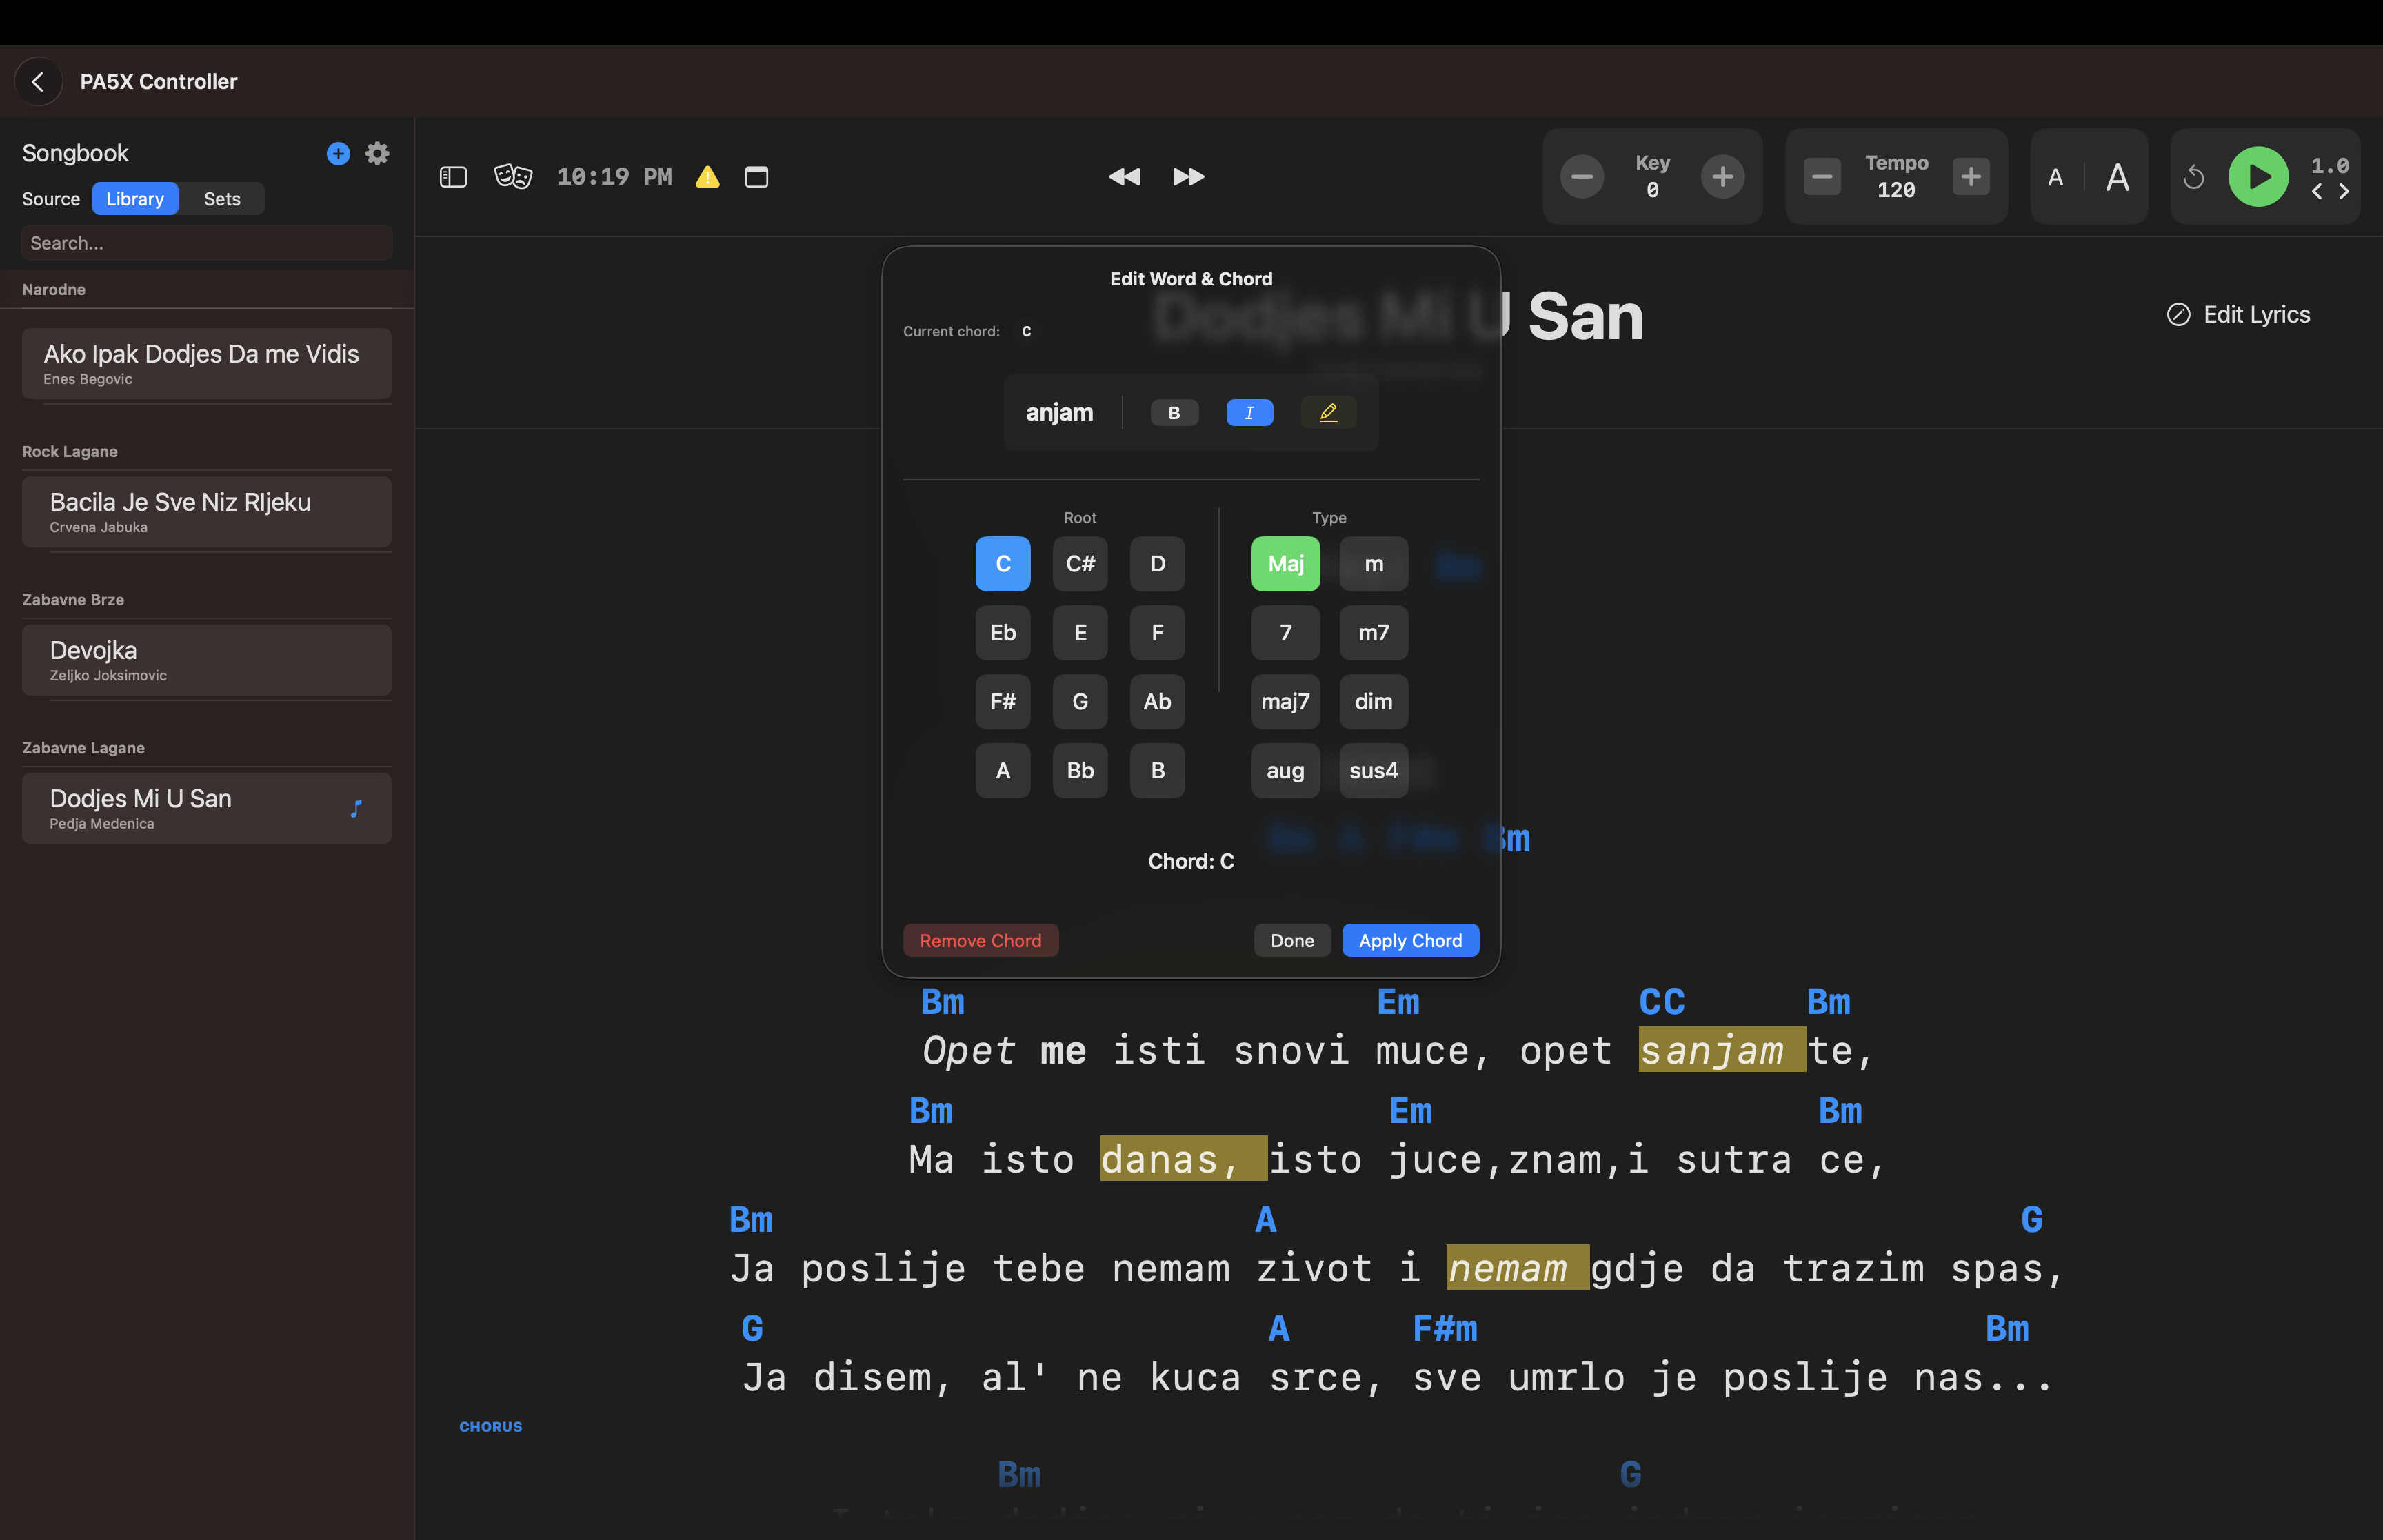Click the scroll speed right chevron

[2343, 192]
